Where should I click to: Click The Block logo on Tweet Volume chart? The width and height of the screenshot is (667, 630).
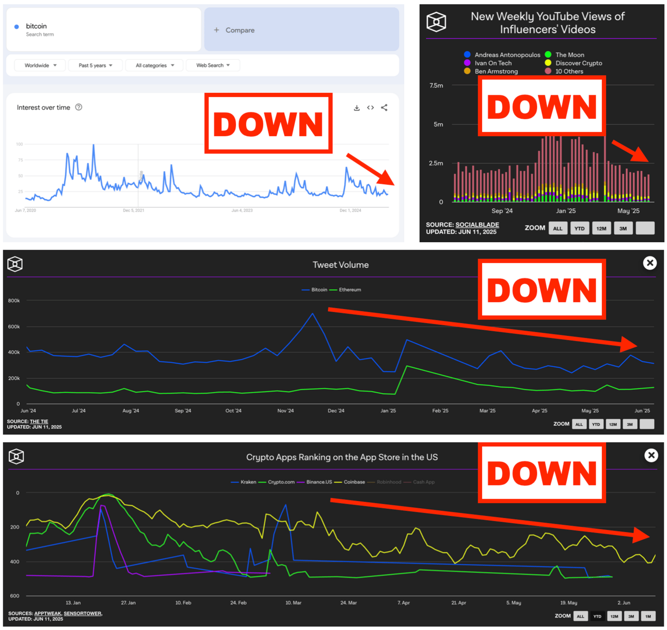pos(15,264)
